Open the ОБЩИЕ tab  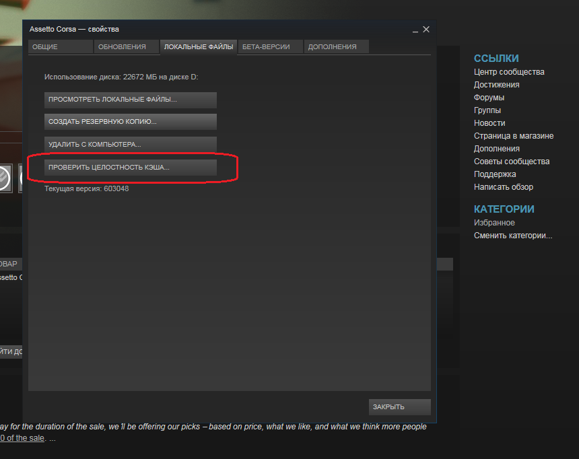pyautogui.click(x=60, y=46)
